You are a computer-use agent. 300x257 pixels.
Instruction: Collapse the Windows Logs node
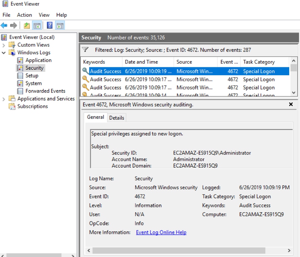pyautogui.click(x=4, y=53)
